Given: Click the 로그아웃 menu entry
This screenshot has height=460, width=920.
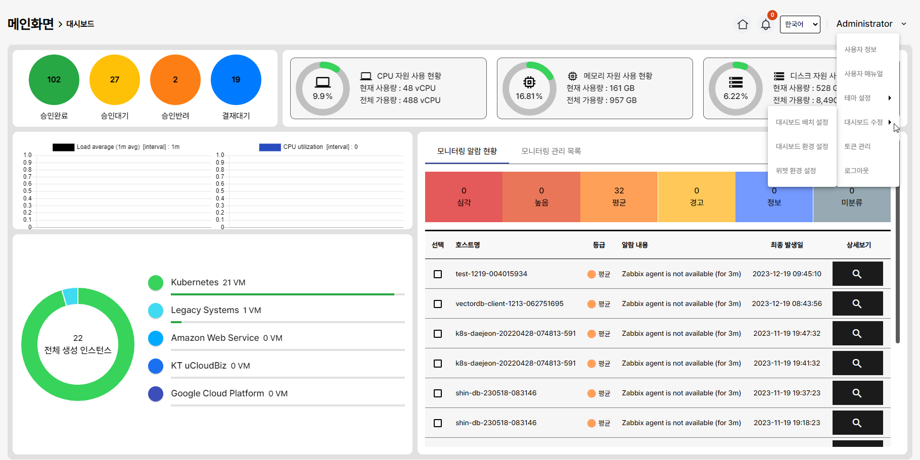Looking at the screenshot, I should click(x=856, y=171).
